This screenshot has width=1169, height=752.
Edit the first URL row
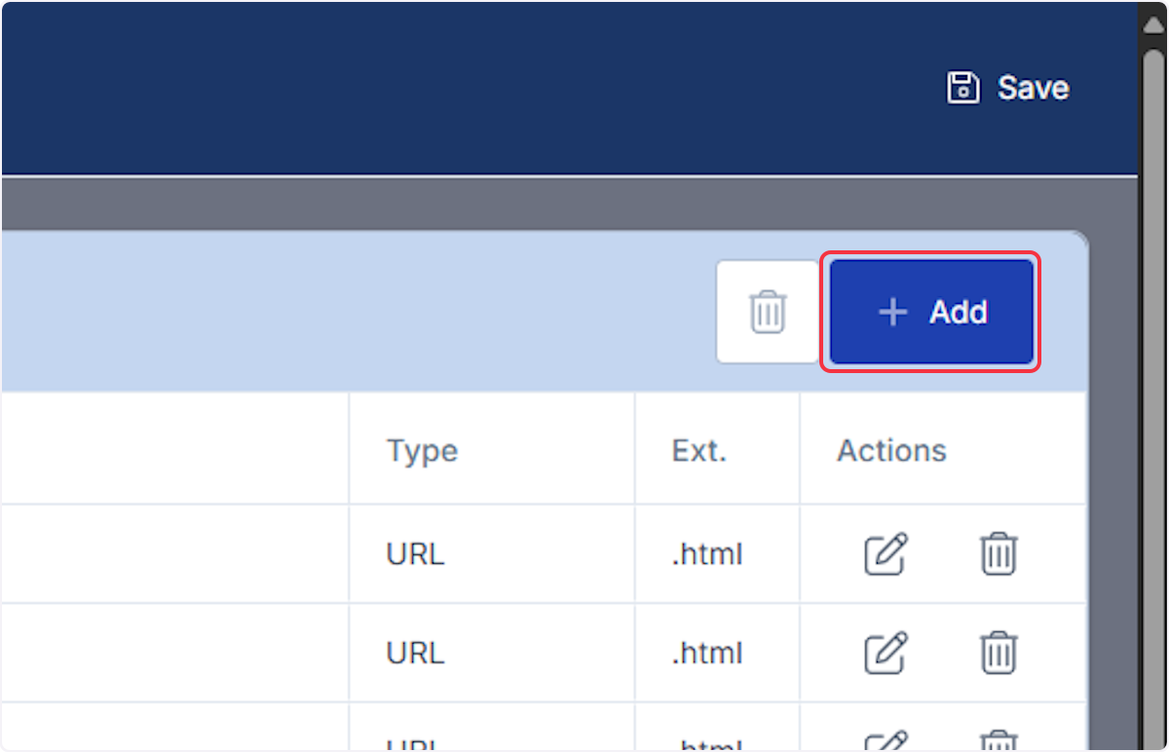coord(886,554)
